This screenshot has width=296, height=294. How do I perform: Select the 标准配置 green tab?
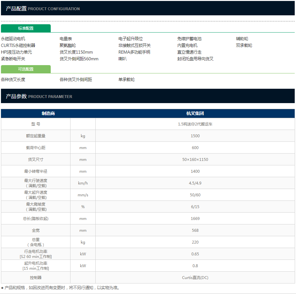point(26,28)
